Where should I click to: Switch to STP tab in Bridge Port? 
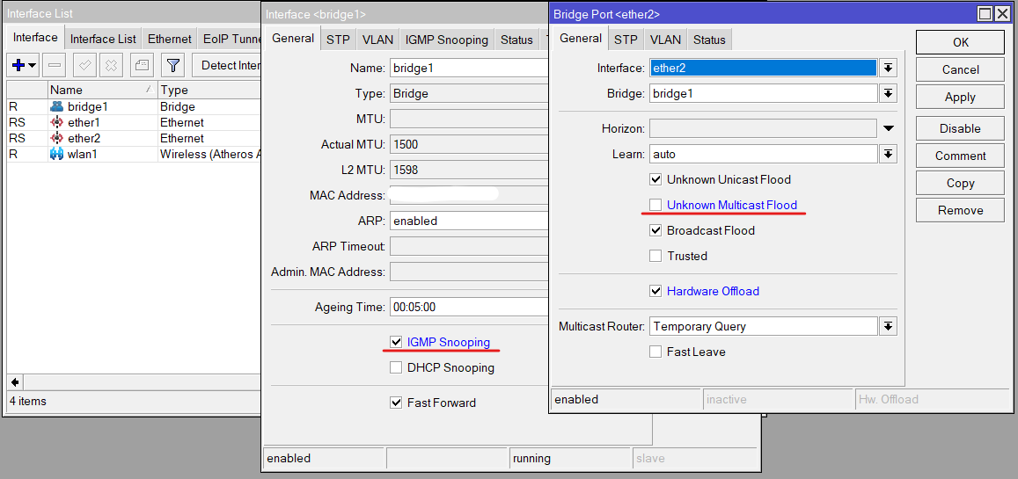point(626,40)
